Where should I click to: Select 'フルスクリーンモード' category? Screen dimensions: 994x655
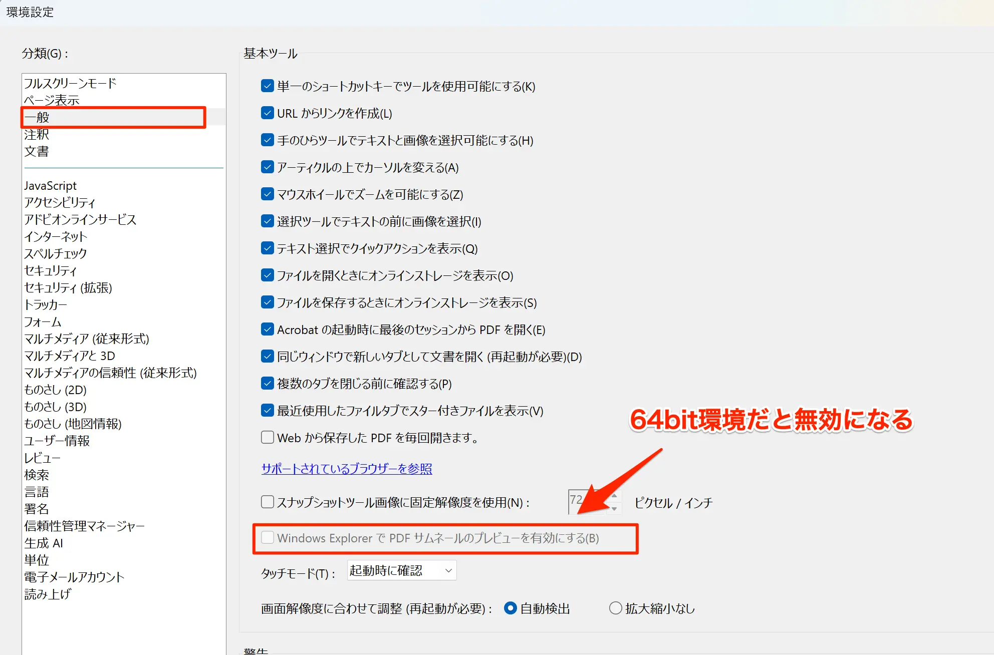coord(70,83)
